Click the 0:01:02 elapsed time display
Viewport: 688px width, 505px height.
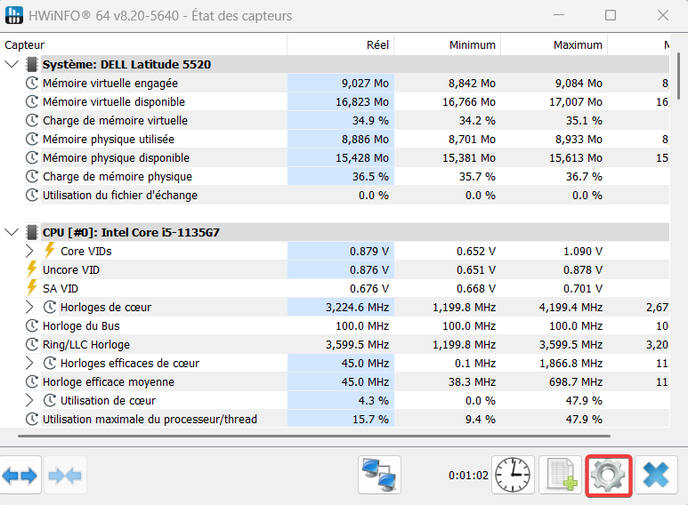[468, 475]
